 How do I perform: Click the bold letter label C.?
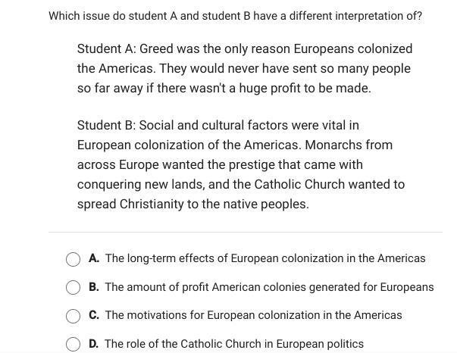click(94, 315)
